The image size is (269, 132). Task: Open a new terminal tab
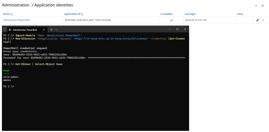pyautogui.click(x=51, y=30)
